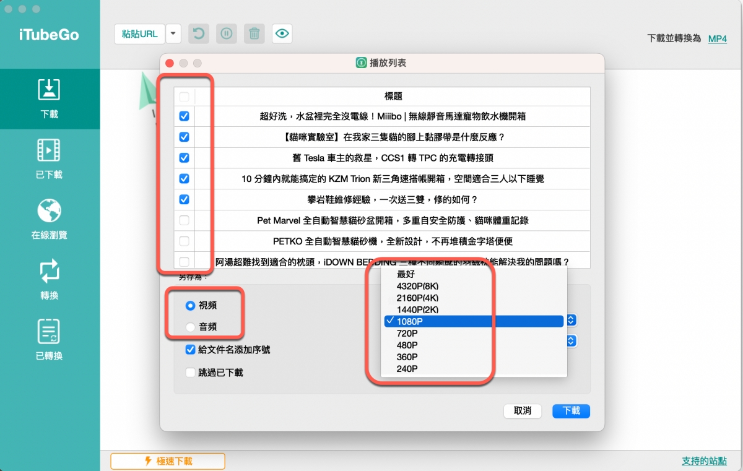The height and width of the screenshot is (471, 743).
Task: Open the 在線瀏覽 globe section
Action: coord(49,220)
